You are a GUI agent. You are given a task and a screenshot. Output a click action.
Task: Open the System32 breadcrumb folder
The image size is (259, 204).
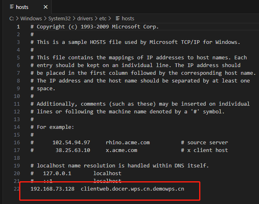pyautogui.click(x=59, y=18)
